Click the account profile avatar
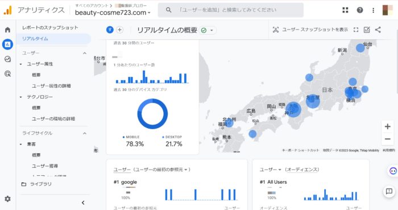 coord(388,10)
